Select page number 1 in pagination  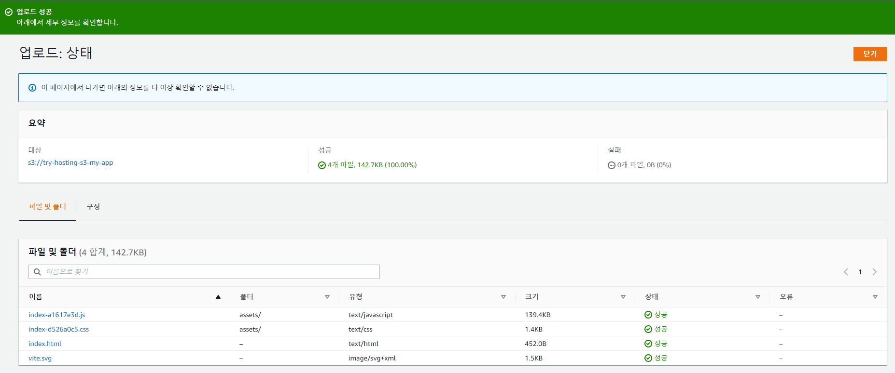(x=860, y=272)
